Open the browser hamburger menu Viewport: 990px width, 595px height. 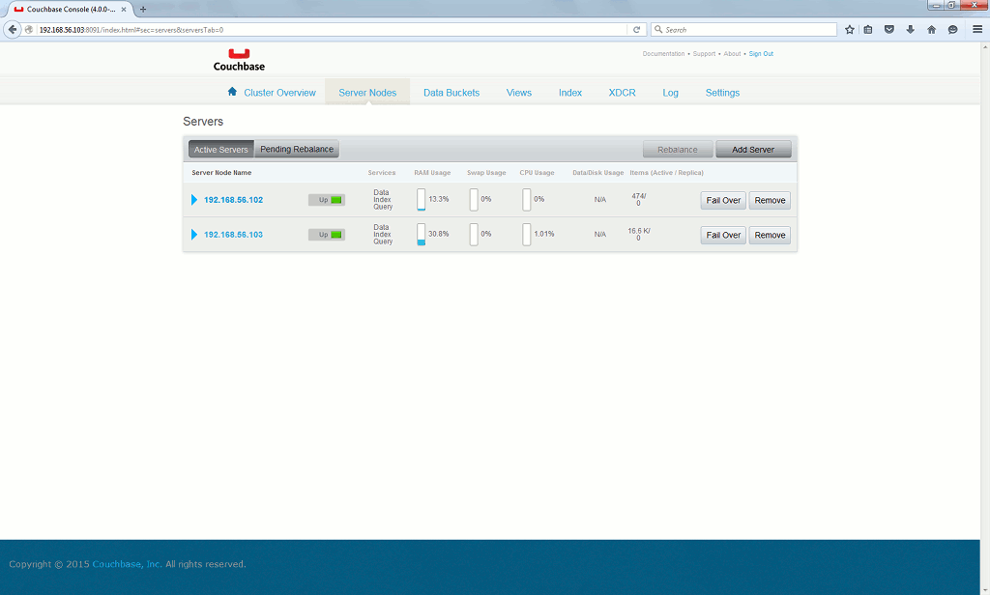point(977,30)
